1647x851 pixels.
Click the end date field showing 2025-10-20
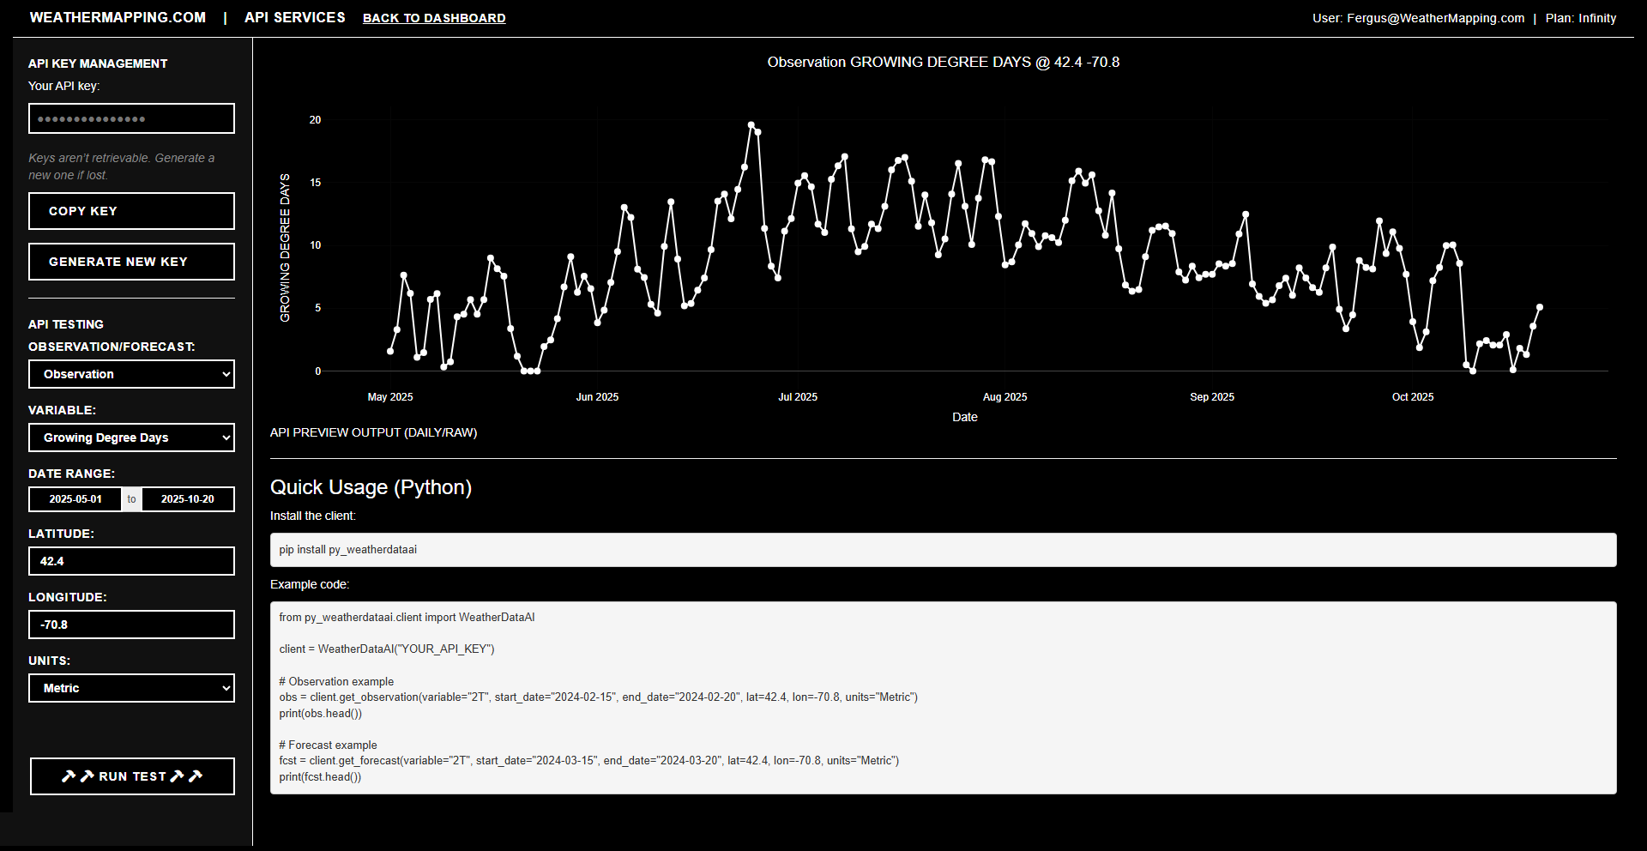coord(187,498)
